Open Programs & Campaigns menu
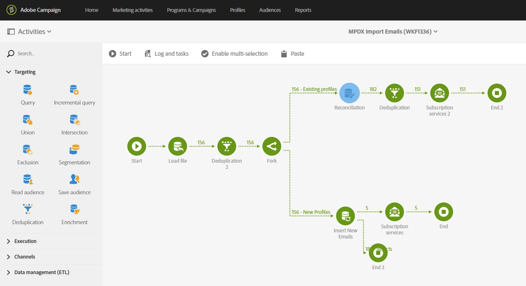 click(191, 10)
